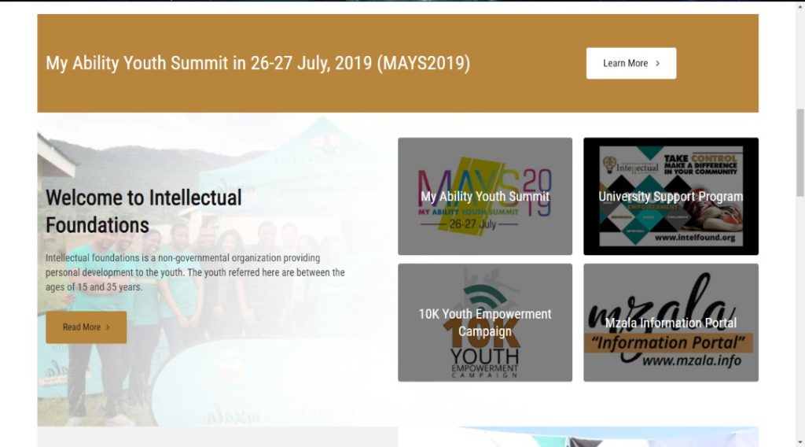Open the Read More button
This screenshot has width=805, height=447.
(x=86, y=327)
